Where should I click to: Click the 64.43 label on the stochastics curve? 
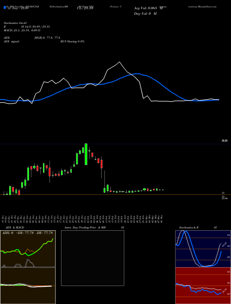[x=224, y=244]
